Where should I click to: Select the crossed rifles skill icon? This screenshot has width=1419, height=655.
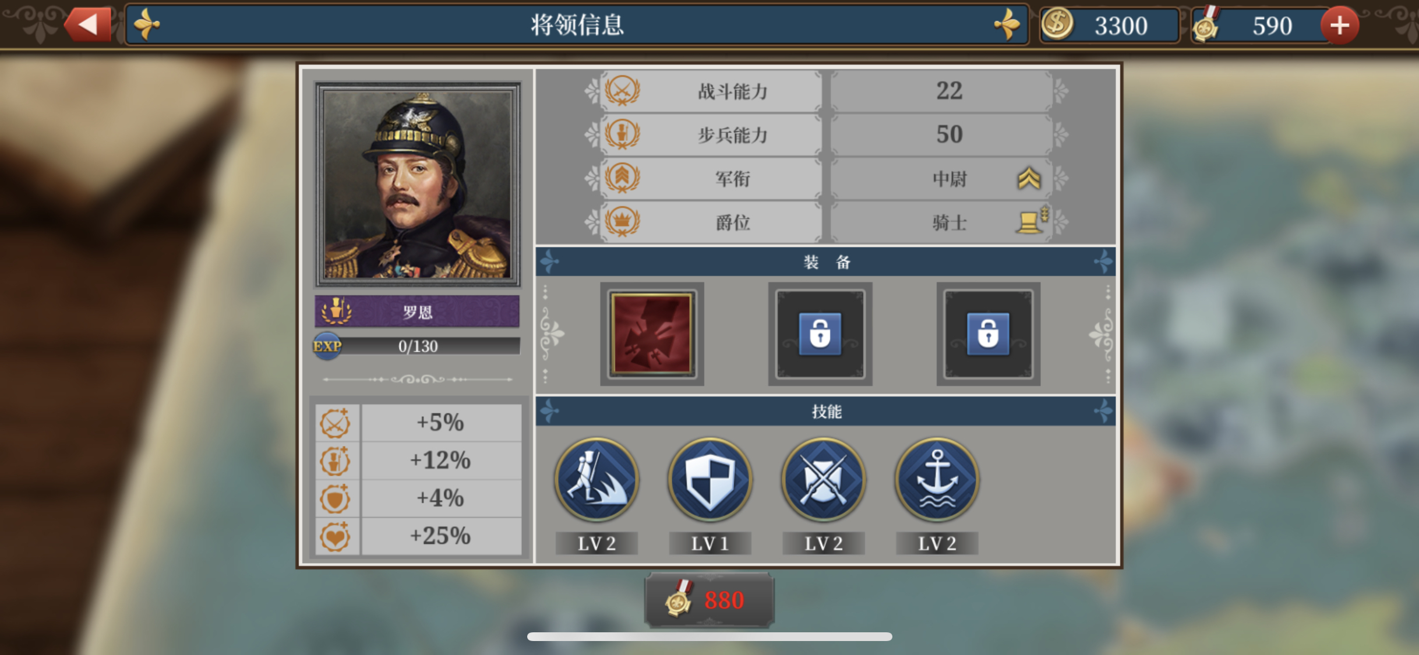click(824, 479)
